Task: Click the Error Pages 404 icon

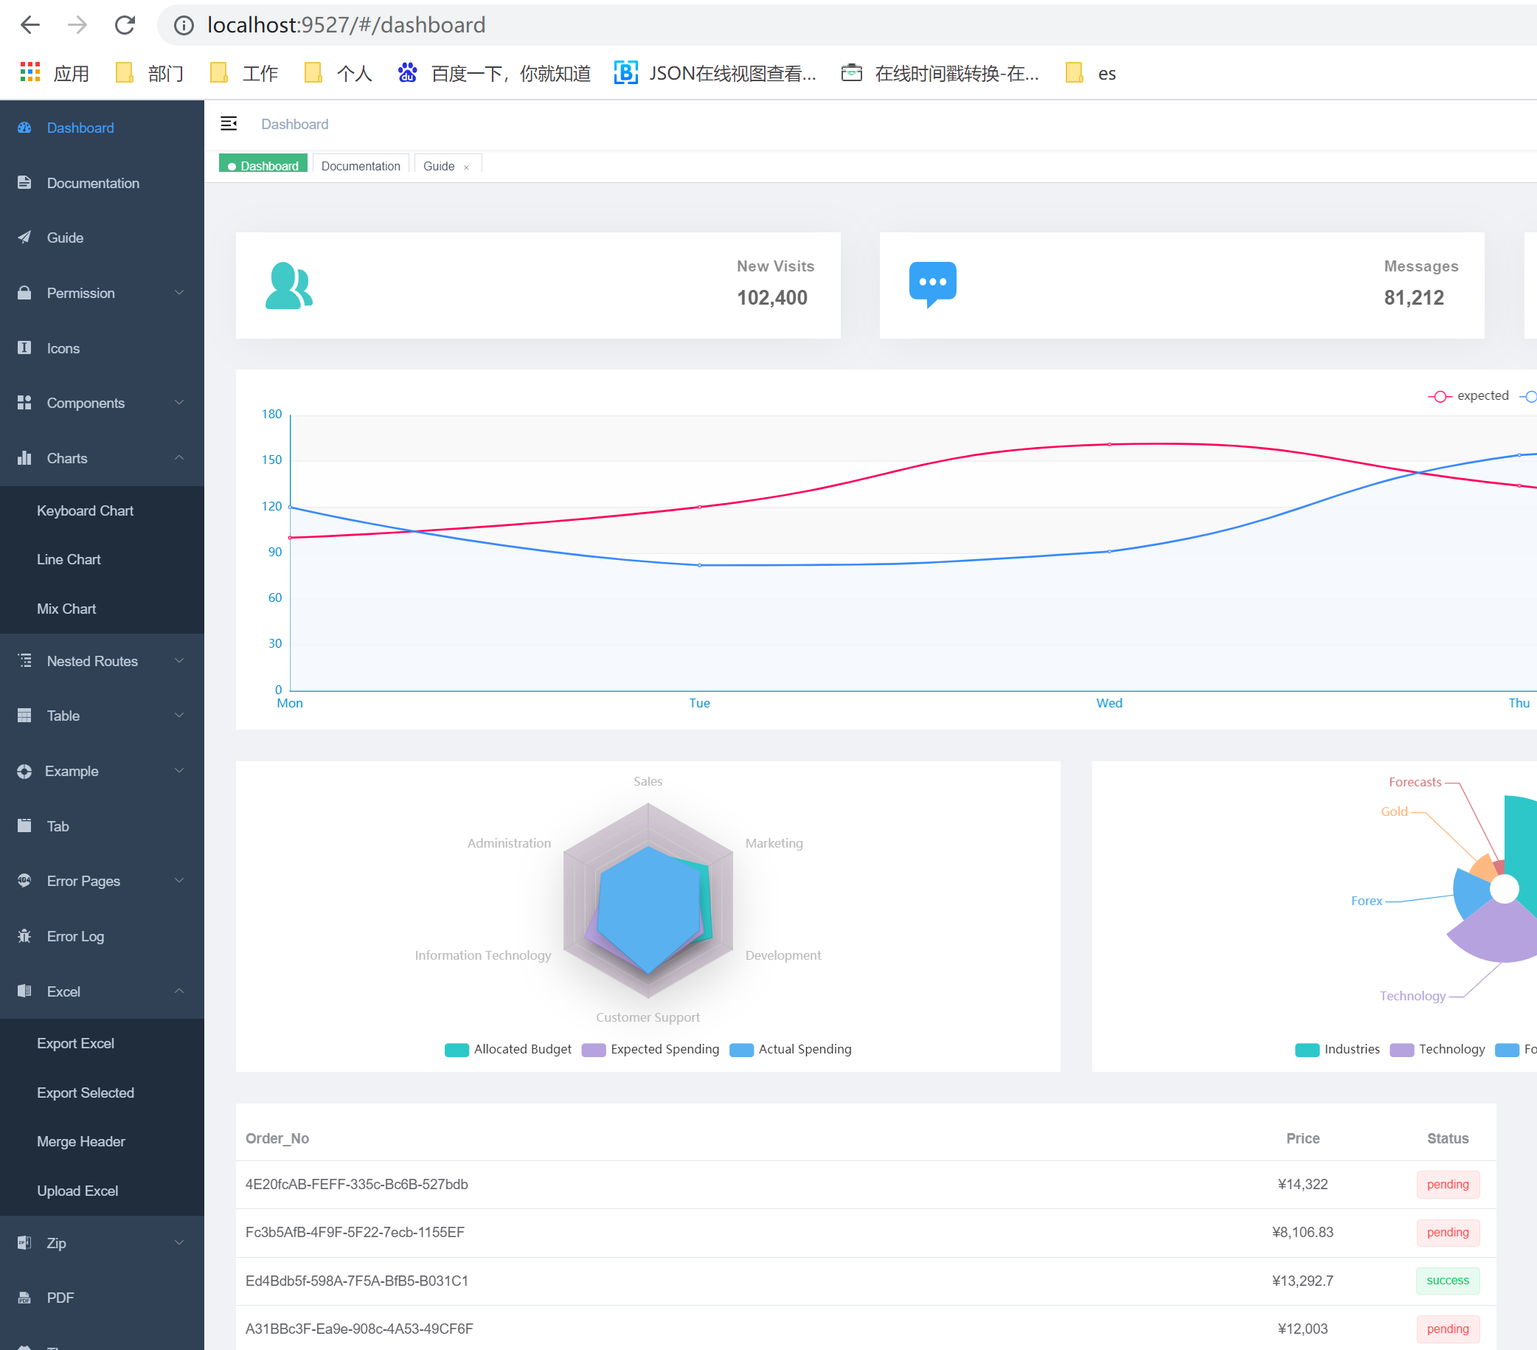Action: [24, 881]
